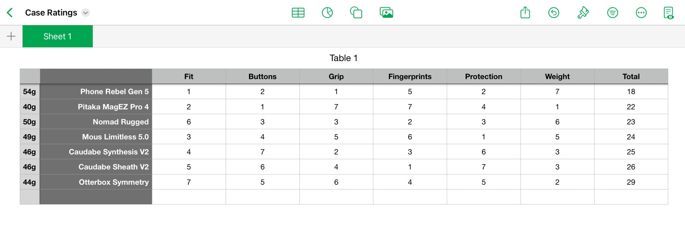Screen dimensions: 685x225
Task: Open the shapes insert menu
Action: tap(356, 13)
